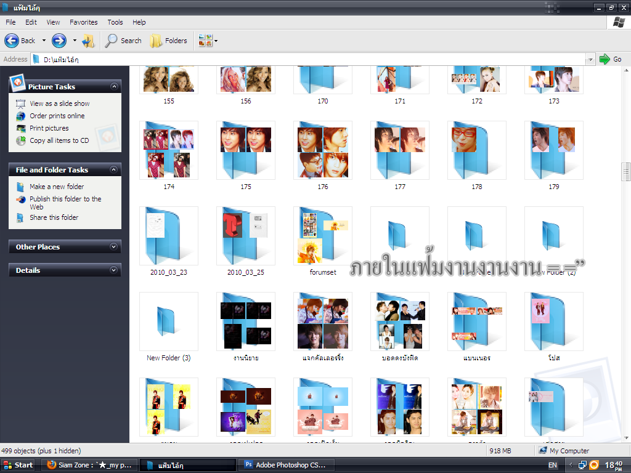The width and height of the screenshot is (631, 473).
Task: Select the forumset folder
Action: pos(323,241)
